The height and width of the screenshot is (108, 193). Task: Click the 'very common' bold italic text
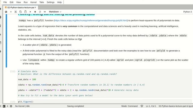click(70, 26)
